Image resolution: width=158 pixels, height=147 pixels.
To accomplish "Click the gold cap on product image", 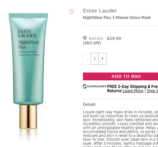I will coord(28,117).
